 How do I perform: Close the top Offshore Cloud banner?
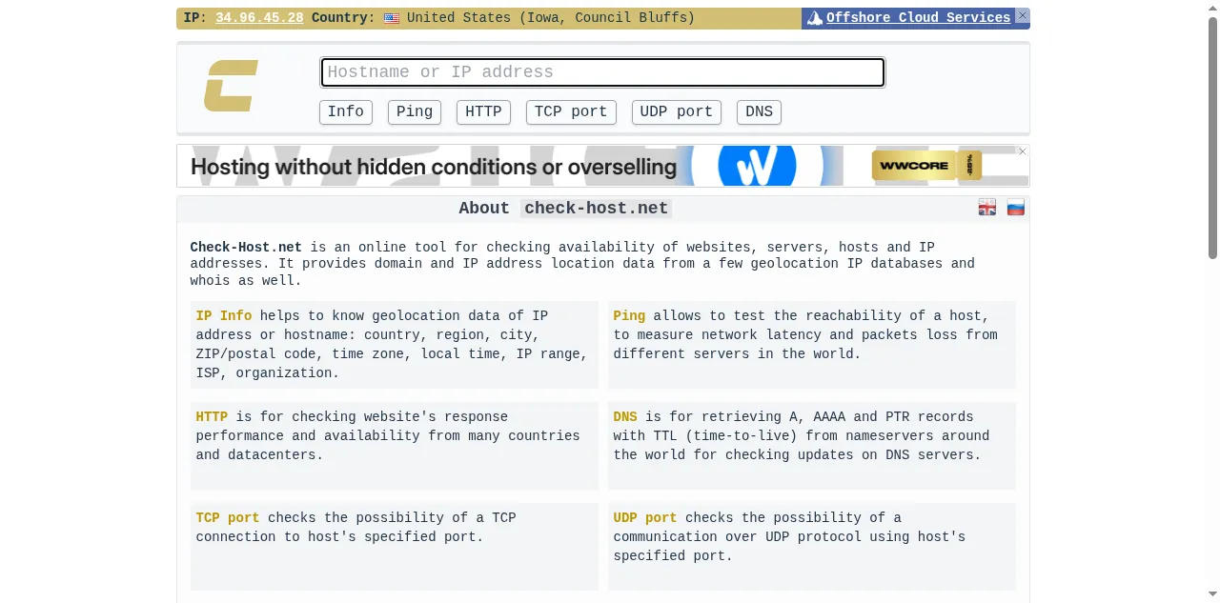click(x=1023, y=16)
